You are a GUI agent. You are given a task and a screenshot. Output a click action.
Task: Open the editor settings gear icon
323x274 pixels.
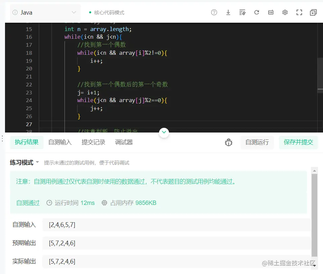285,13
